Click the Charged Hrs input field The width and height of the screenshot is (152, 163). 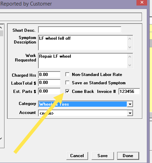(49, 75)
